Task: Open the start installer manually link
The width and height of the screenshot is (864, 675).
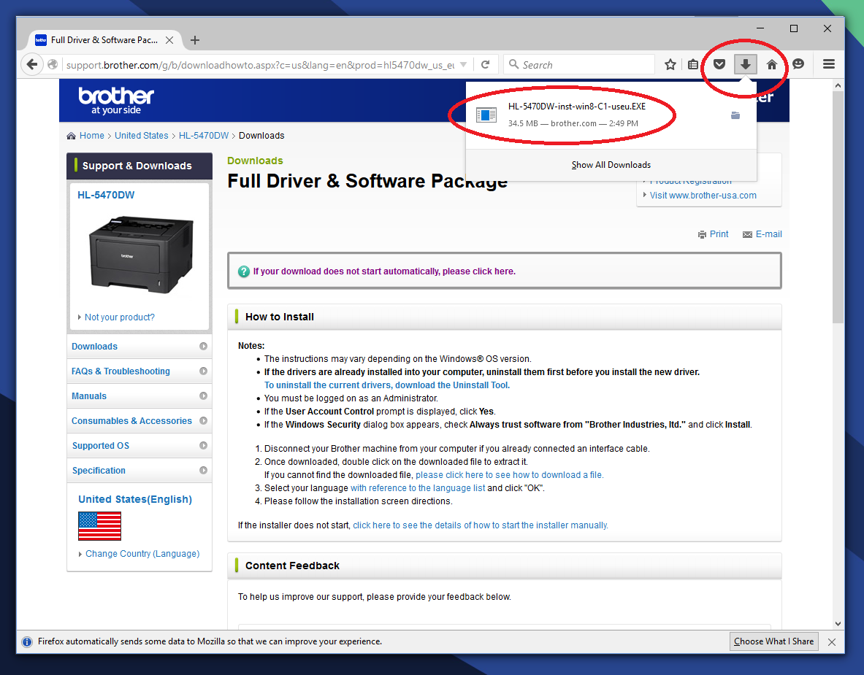Action: click(481, 526)
